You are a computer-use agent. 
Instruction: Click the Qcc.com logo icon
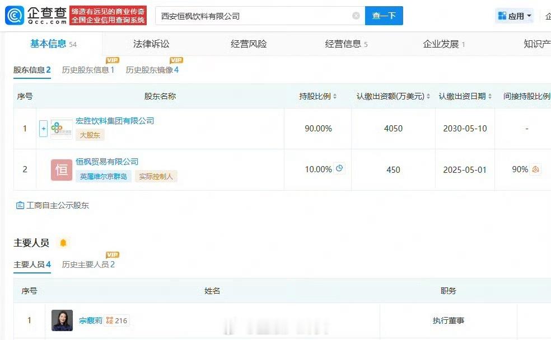tap(15, 16)
